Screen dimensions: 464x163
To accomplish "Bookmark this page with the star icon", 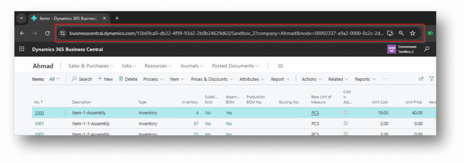I will point(412,33).
